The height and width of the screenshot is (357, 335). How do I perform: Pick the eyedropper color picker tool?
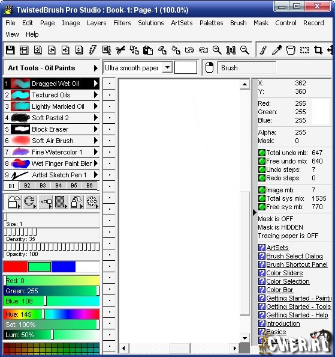click(x=277, y=50)
